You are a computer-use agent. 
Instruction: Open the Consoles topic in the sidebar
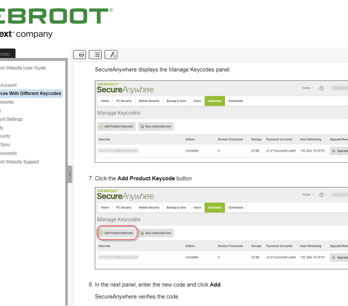tap(7, 102)
